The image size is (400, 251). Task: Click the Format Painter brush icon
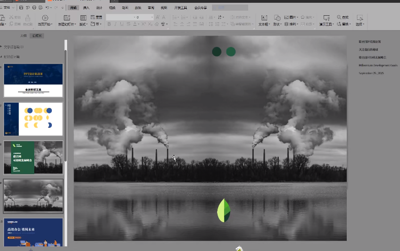point(27,18)
